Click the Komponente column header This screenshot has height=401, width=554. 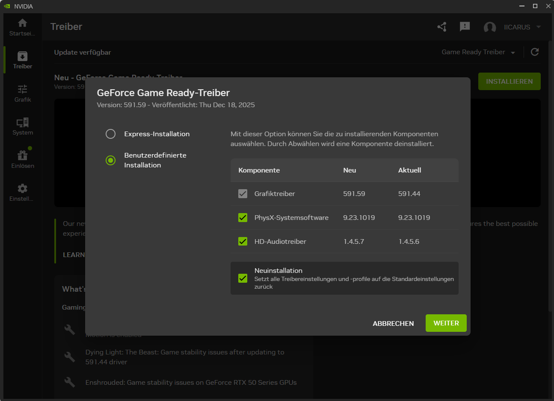(x=259, y=170)
